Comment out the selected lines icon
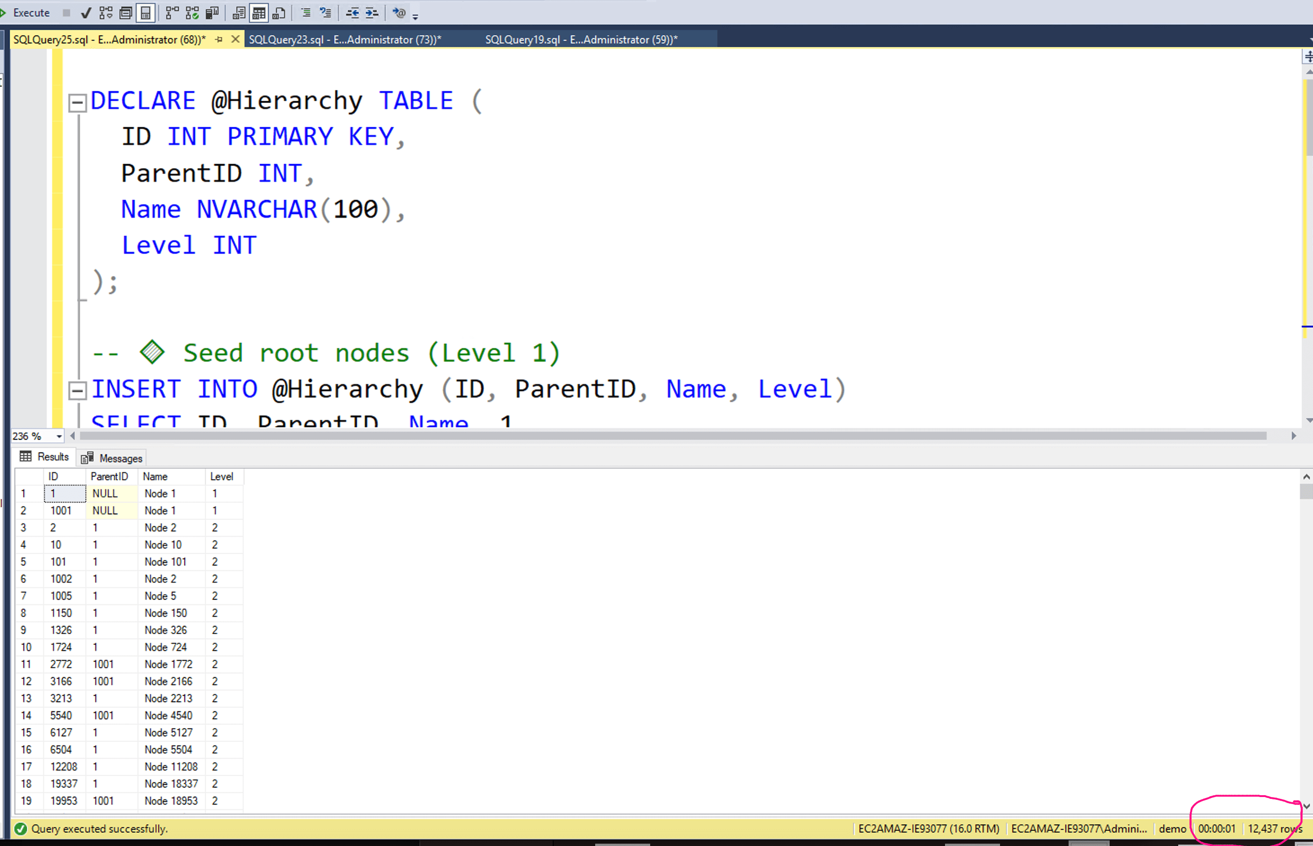 coord(306,13)
